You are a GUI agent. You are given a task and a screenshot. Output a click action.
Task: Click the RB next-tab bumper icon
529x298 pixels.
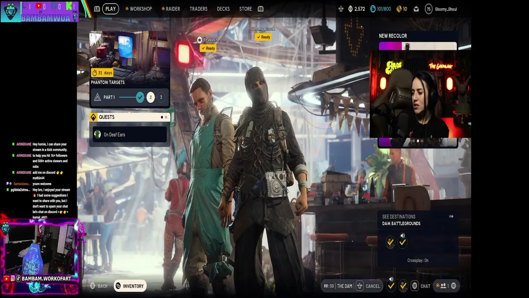pos(260,9)
